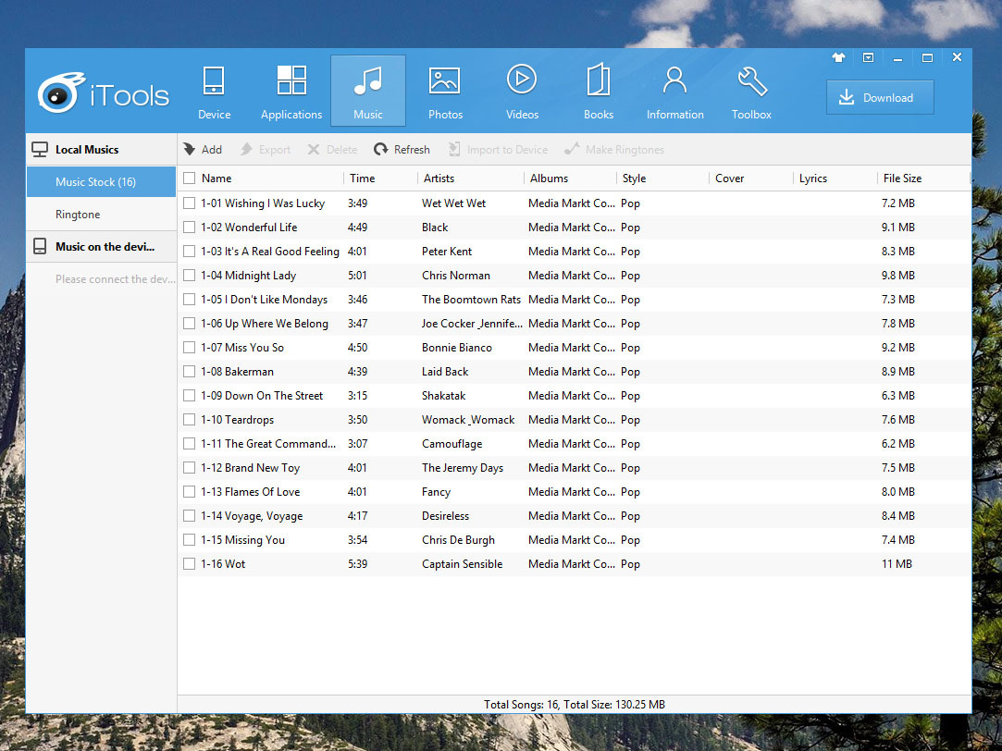This screenshot has width=1002, height=751.
Task: Go to the Photos section
Action: tap(445, 91)
